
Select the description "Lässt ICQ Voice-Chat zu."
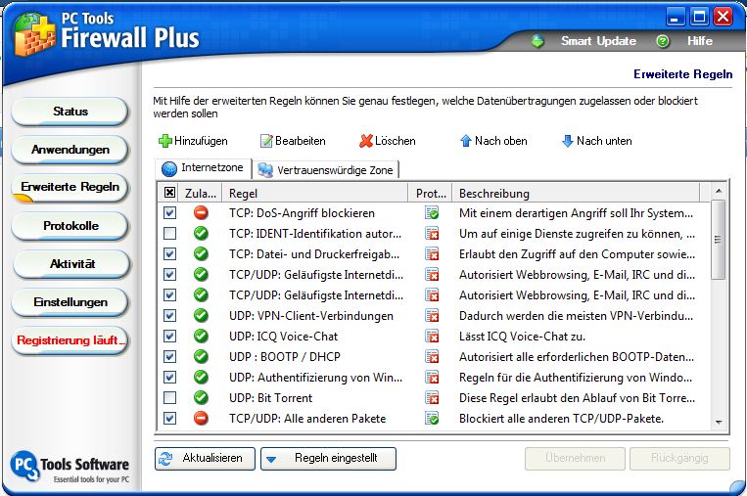(x=522, y=337)
